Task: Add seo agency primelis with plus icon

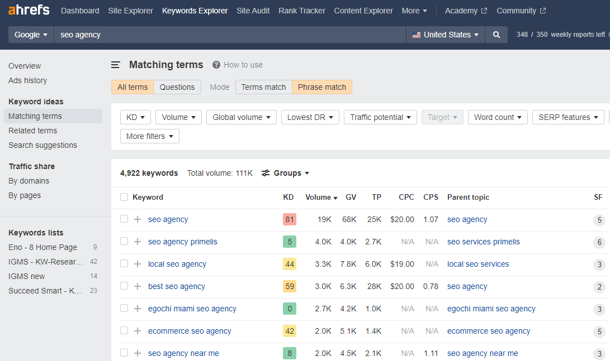Action: 138,242
